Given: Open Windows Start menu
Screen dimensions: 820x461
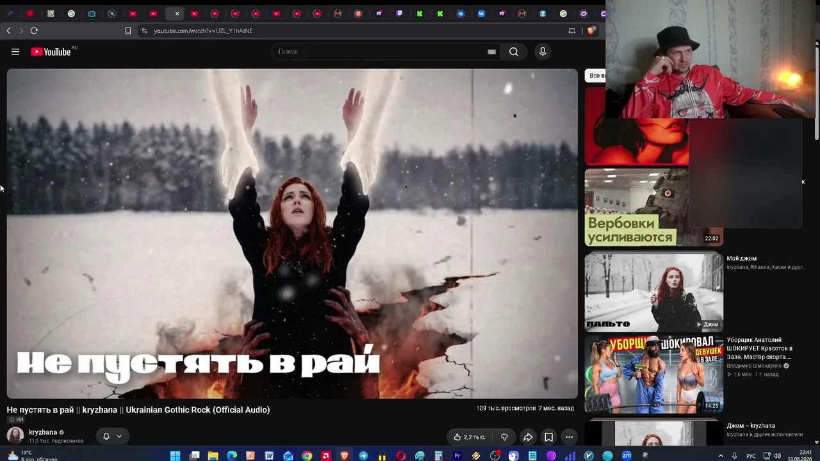Looking at the screenshot, I should (x=176, y=456).
